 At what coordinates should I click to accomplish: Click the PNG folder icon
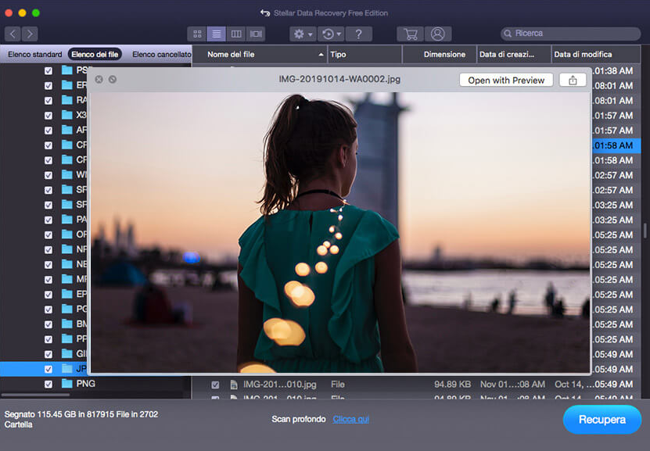point(66,384)
